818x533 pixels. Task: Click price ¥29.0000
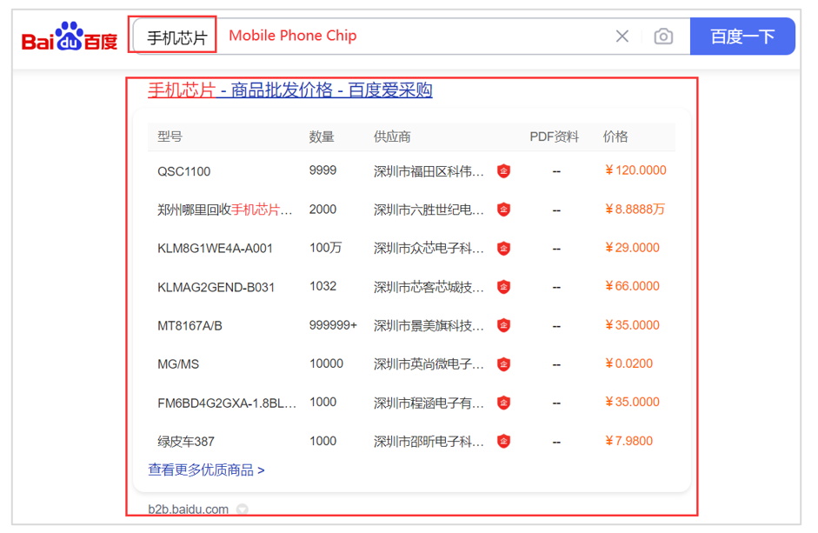coord(632,248)
